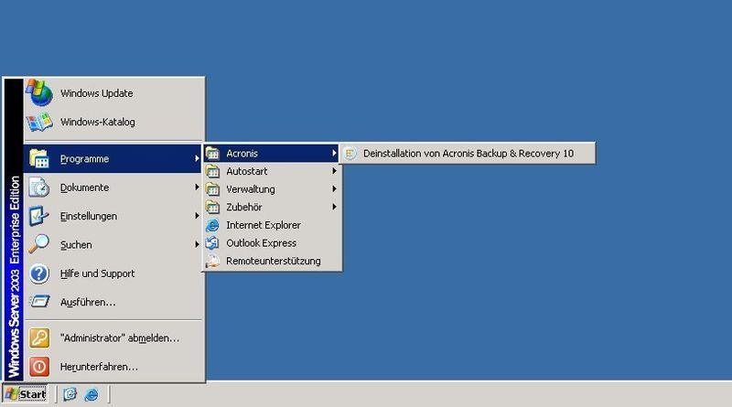
Task: Click the key icon for Administrator abmelden
Action: [39, 337]
